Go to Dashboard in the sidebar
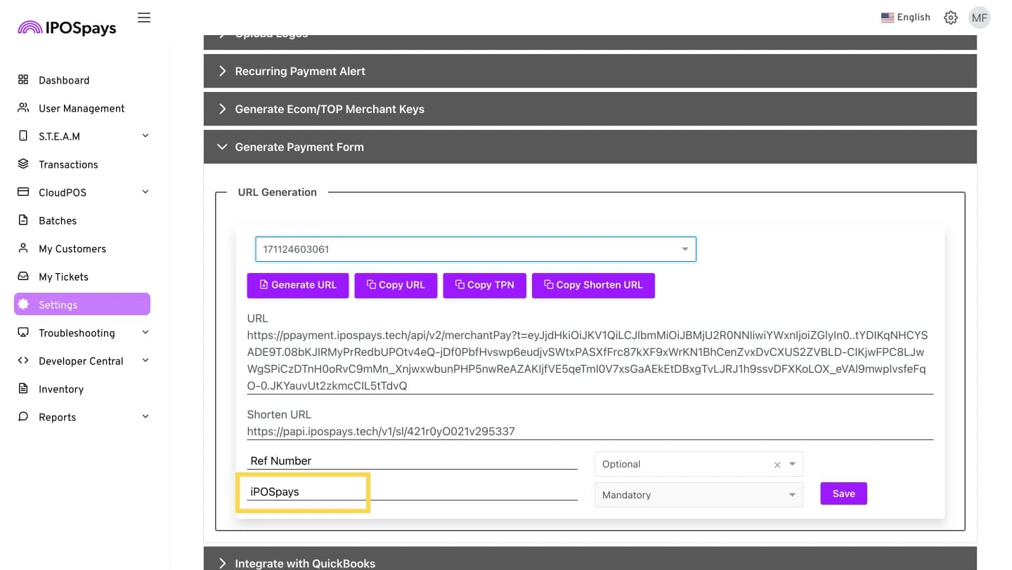Screen dimensions: 1012x570 tap(64, 80)
